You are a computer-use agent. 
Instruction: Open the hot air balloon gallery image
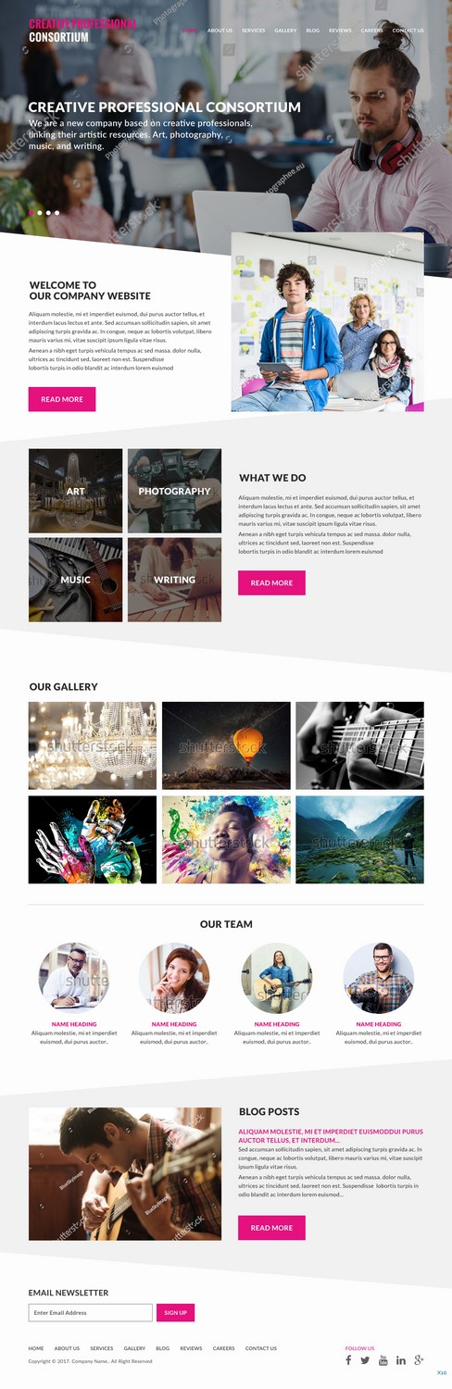click(x=226, y=745)
